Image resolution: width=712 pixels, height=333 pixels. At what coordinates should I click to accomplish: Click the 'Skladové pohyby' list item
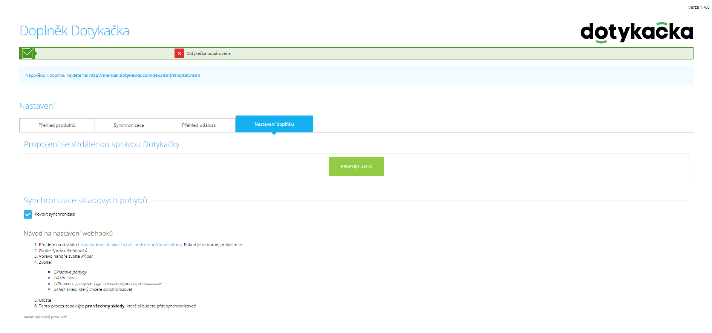[x=70, y=272]
